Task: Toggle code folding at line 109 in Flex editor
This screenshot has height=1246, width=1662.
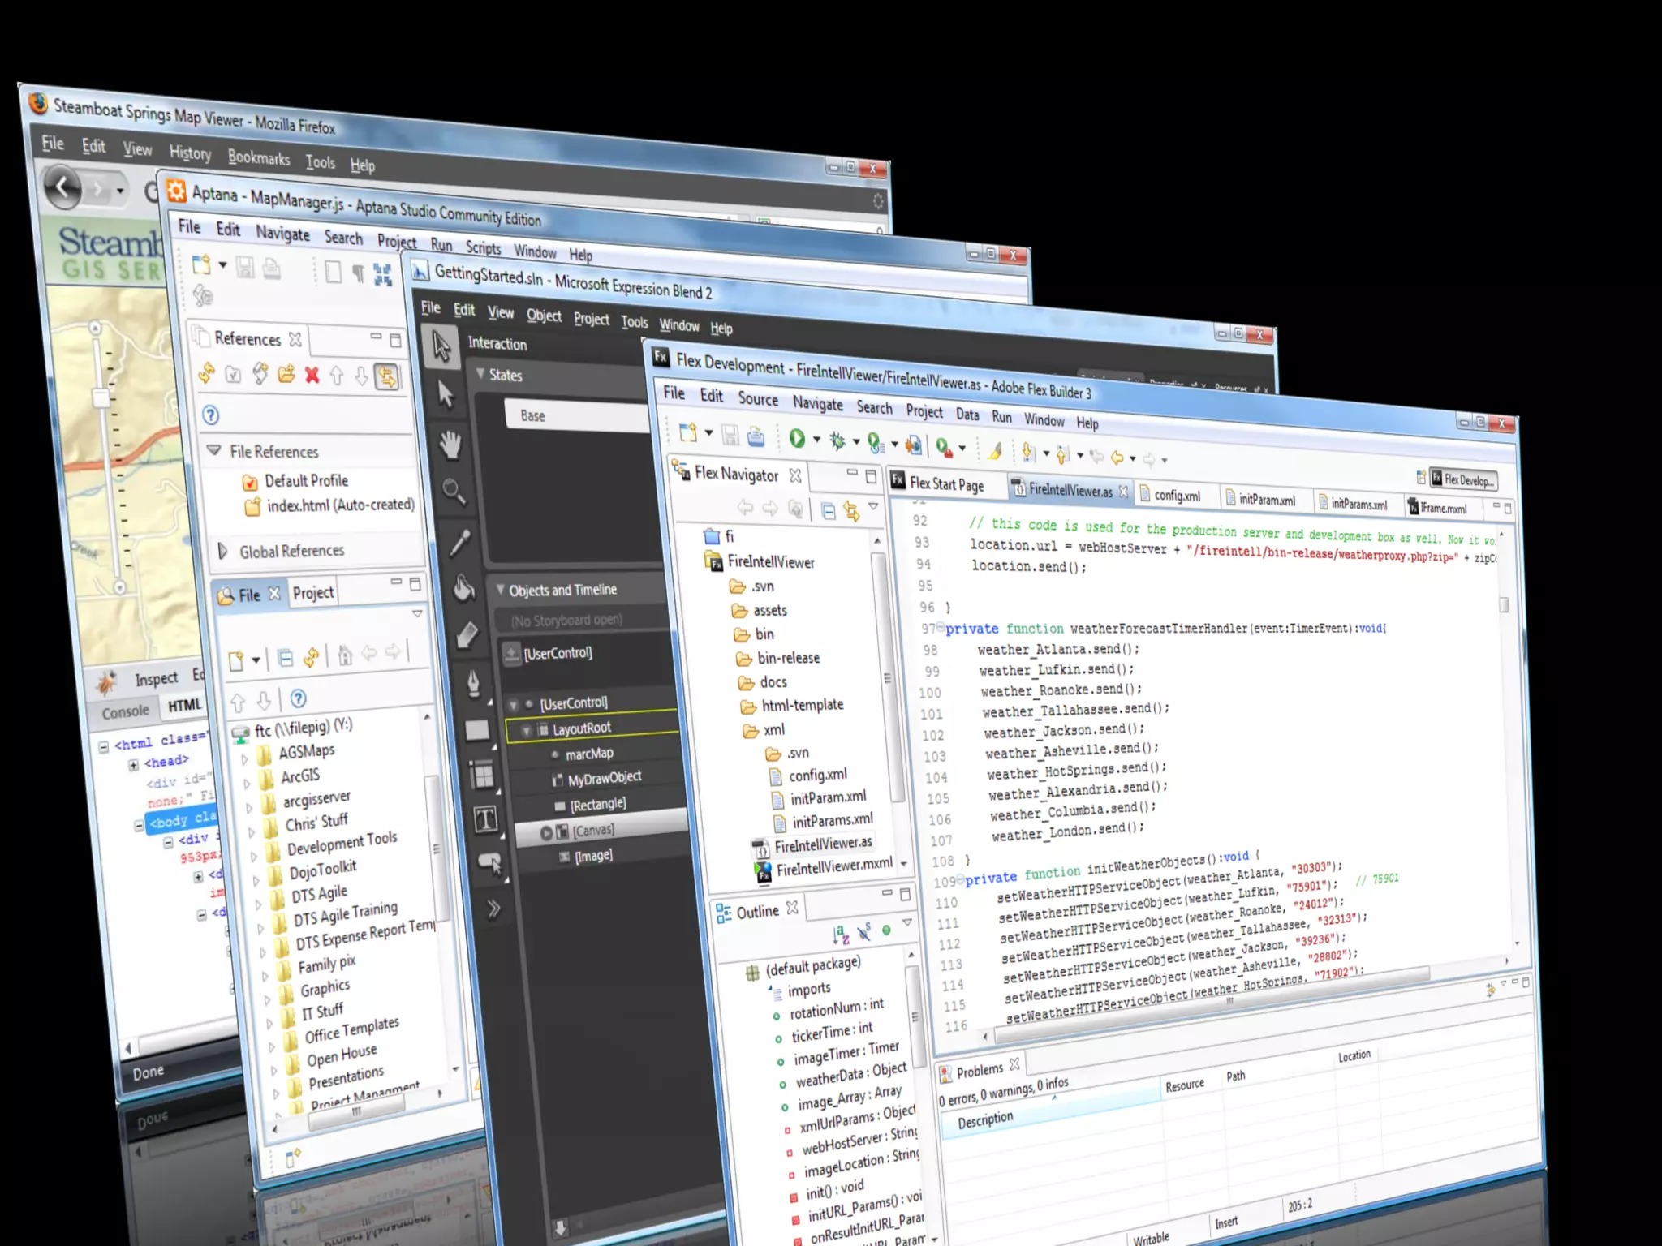Action: tap(960, 880)
